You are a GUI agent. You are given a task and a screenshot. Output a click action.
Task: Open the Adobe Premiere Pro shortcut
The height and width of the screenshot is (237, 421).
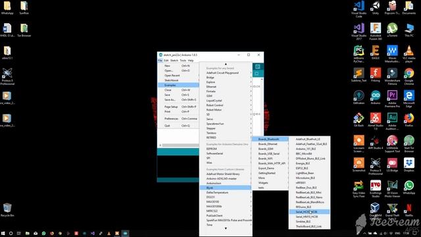click(392, 99)
